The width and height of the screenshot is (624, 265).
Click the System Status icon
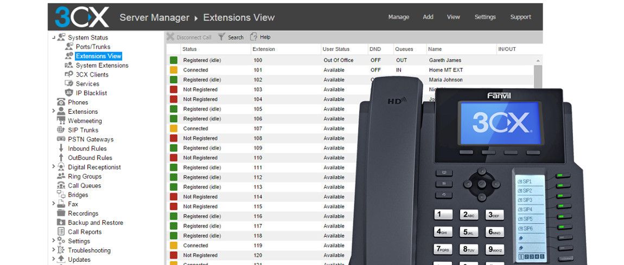pyautogui.click(x=61, y=37)
